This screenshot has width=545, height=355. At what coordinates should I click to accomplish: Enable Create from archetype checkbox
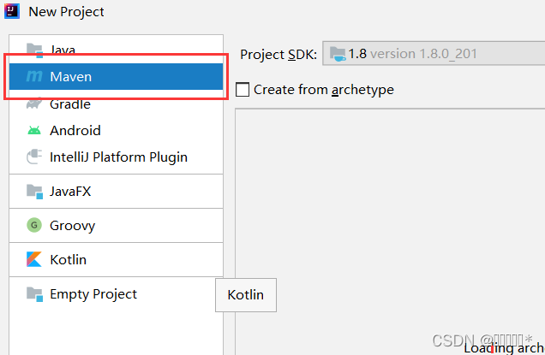click(243, 90)
